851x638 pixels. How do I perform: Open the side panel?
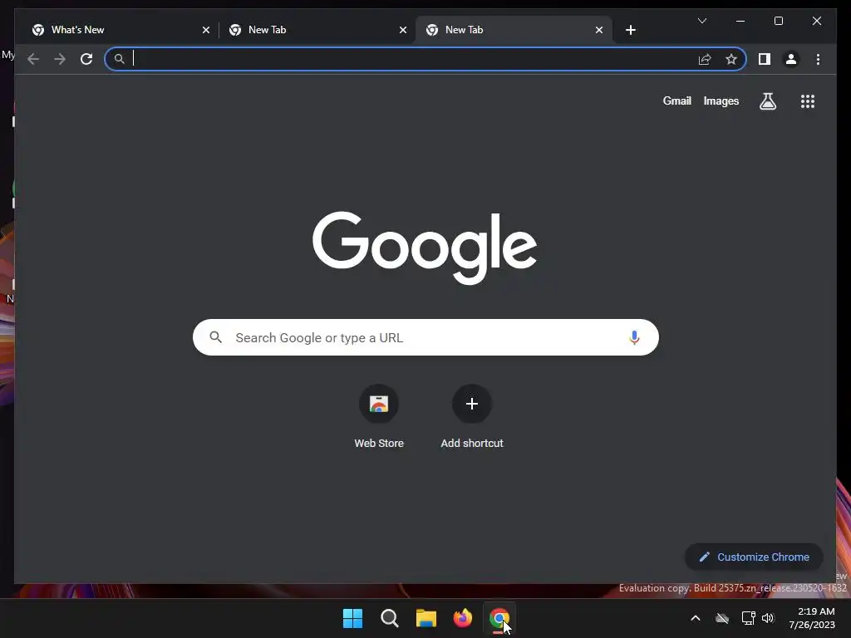pyautogui.click(x=765, y=59)
